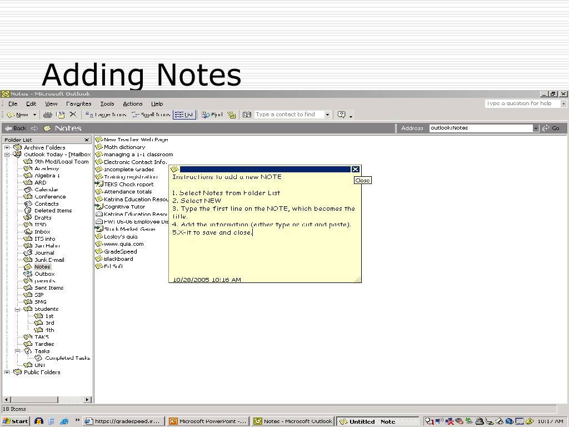Open the contact search dropdown arrow
This screenshot has height=427, width=569.
point(327,115)
